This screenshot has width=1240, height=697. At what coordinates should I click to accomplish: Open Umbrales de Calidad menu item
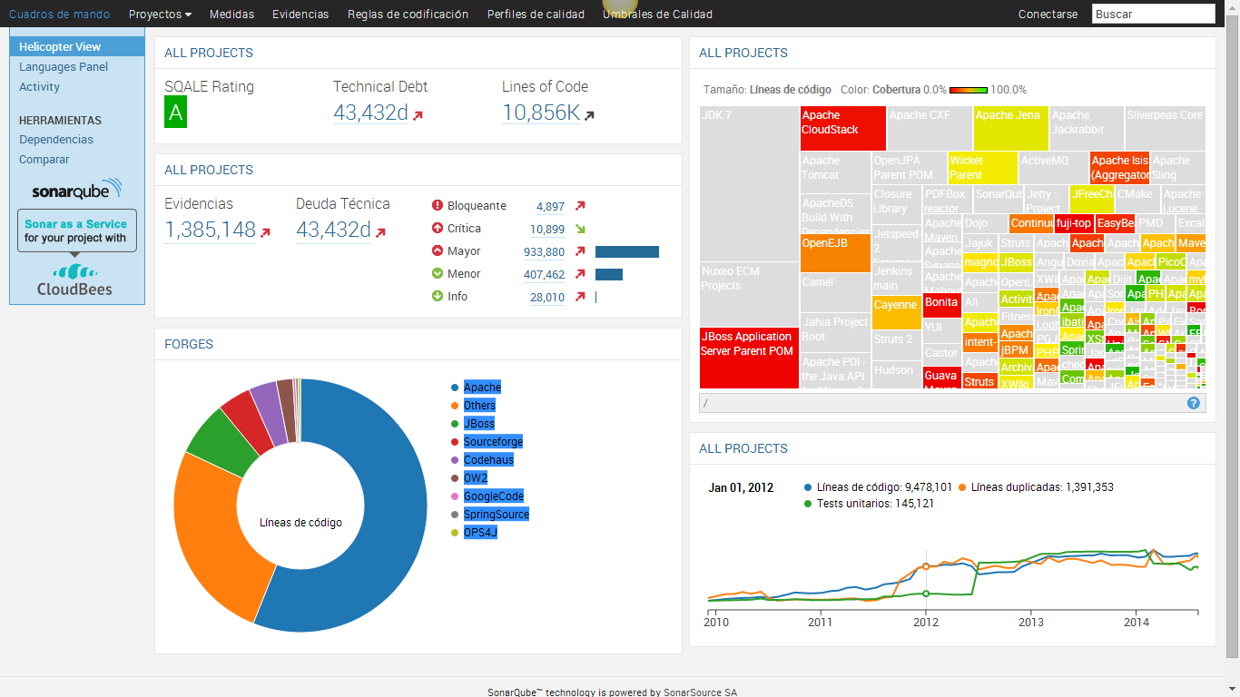(x=657, y=15)
